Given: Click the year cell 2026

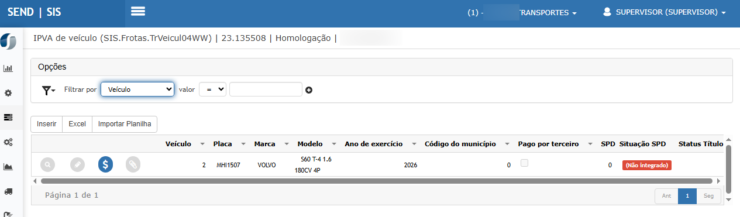Looking at the screenshot, I should [411, 166].
